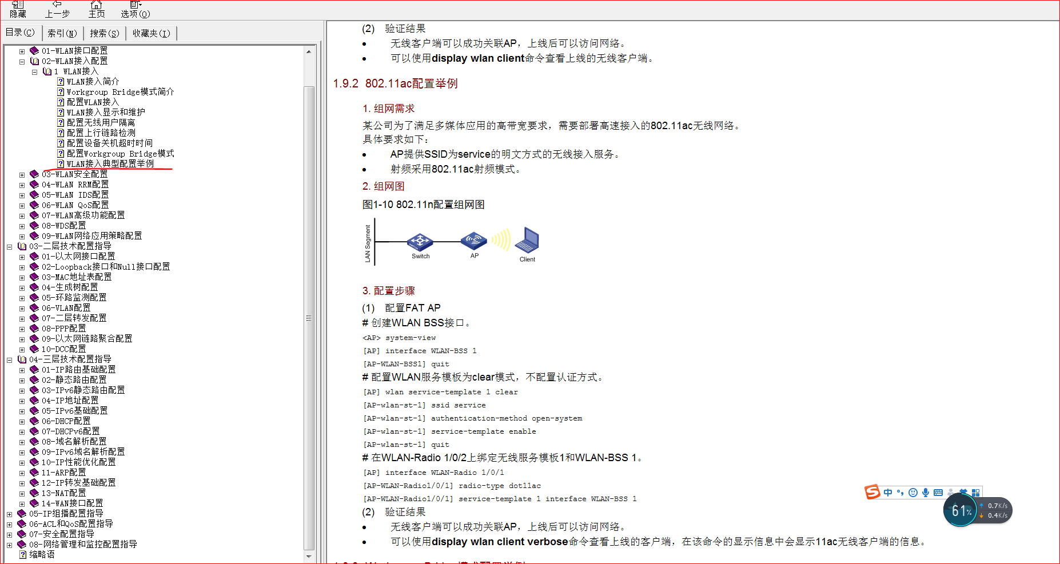
Task: Select the 02-Loopback接口和Null接口配置 tree item
Action: coord(105,267)
